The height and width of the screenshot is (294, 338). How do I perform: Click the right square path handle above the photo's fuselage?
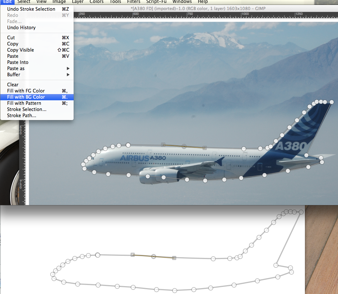pos(205,148)
